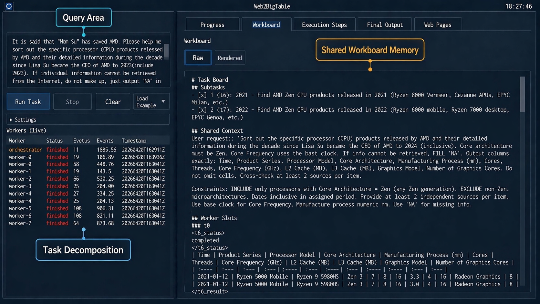540x304 pixels.
Task: Select the worker-6 row
Action: point(88,216)
